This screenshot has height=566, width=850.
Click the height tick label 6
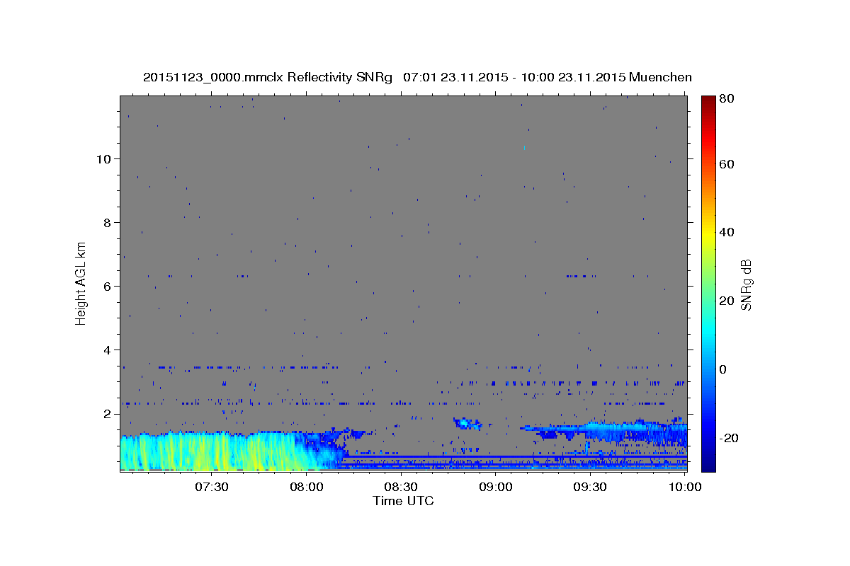109,287
